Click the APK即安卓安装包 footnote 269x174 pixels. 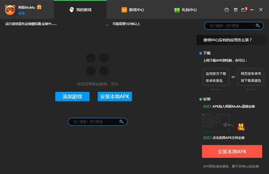pos(231,166)
